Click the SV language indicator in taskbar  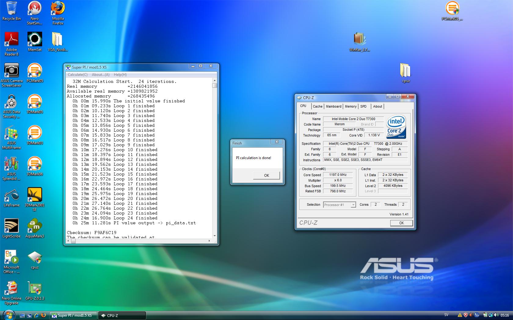[x=446, y=315]
